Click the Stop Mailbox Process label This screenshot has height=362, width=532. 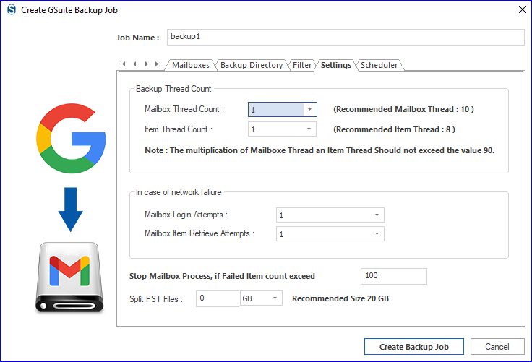tap(222, 276)
